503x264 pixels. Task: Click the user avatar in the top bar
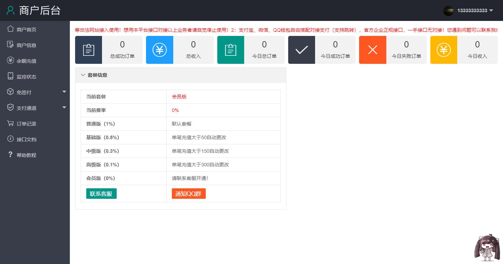(x=448, y=10)
